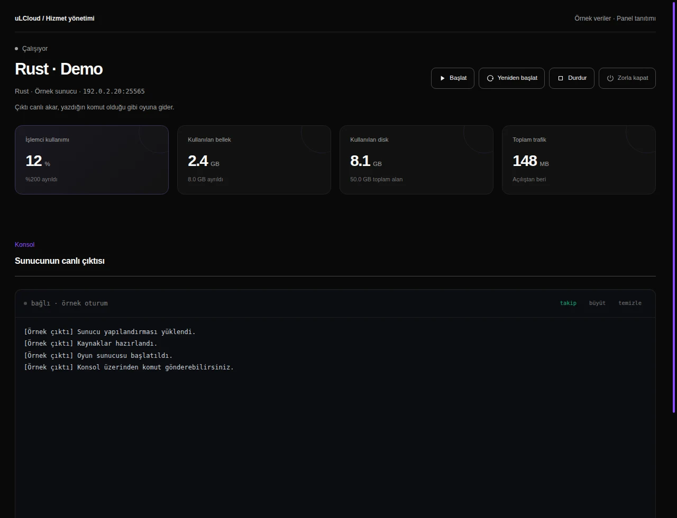The image size is (677, 518).
Task: Open the uLCloud / Hizmet yönetimi header link
Action: click(x=54, y=18)
